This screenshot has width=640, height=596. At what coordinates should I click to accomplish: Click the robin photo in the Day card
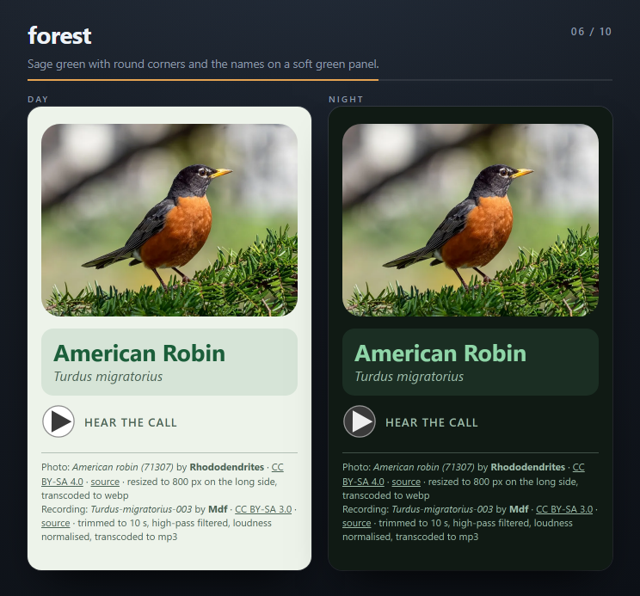click(x=169, y=220)
